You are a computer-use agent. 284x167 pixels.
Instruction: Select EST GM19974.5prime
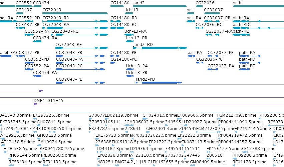[55, 142]
